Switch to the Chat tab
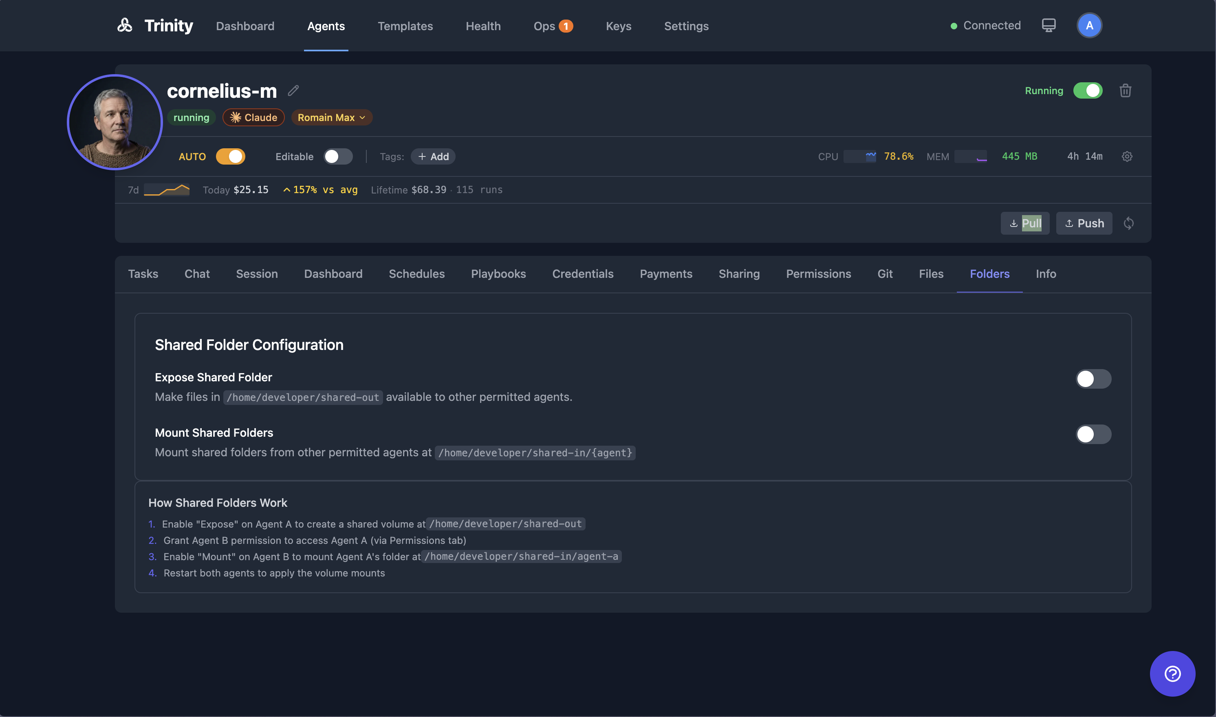The image size is (1216, 717). (197, 274)
